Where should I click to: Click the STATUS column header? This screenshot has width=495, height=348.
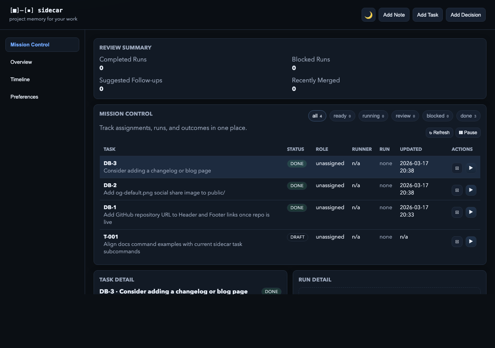pyautogui.click(x=295, y=149)
